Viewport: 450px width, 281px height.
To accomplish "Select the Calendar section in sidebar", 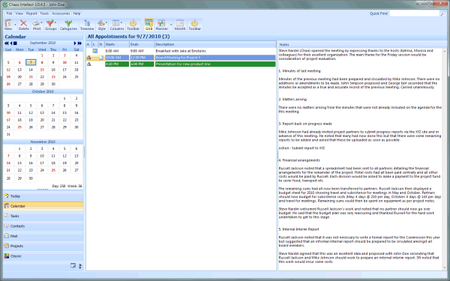I will (x=43, y=206).
